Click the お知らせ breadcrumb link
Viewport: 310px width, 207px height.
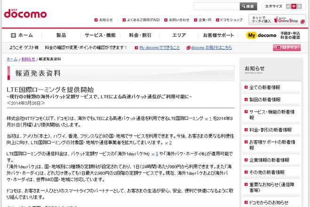[x=28, y=59]
